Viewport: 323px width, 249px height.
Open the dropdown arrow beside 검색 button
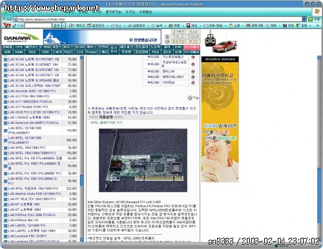63,26
